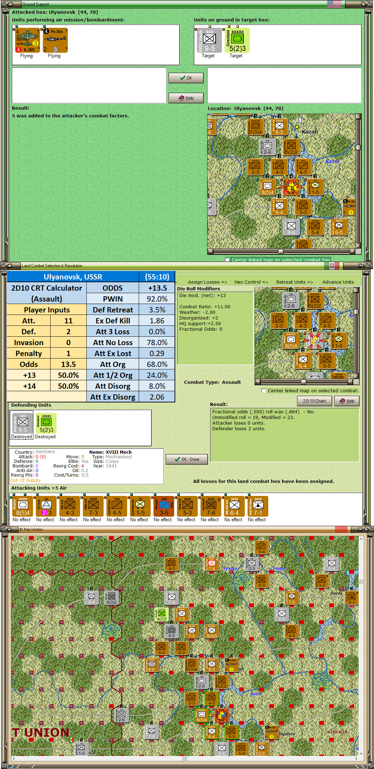Open the Hex Control menu
Screen dimensions: 374x769
tap(251, 282)
